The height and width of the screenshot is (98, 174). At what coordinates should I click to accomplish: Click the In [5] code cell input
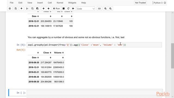(x=94, y=45)
